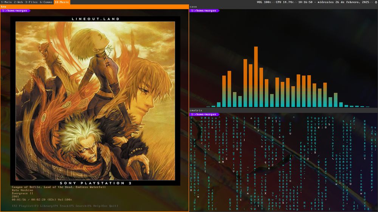The height and width of the screenshot is (212, 378).
Task: Click the home/morgan tmux tab in cava
Action: point(204,11)
